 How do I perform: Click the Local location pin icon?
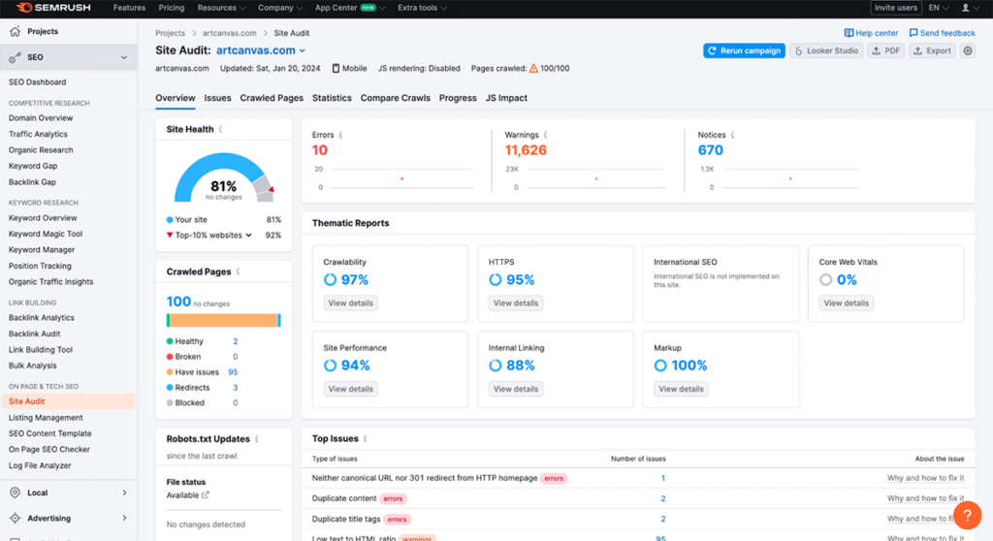(16, 493)
